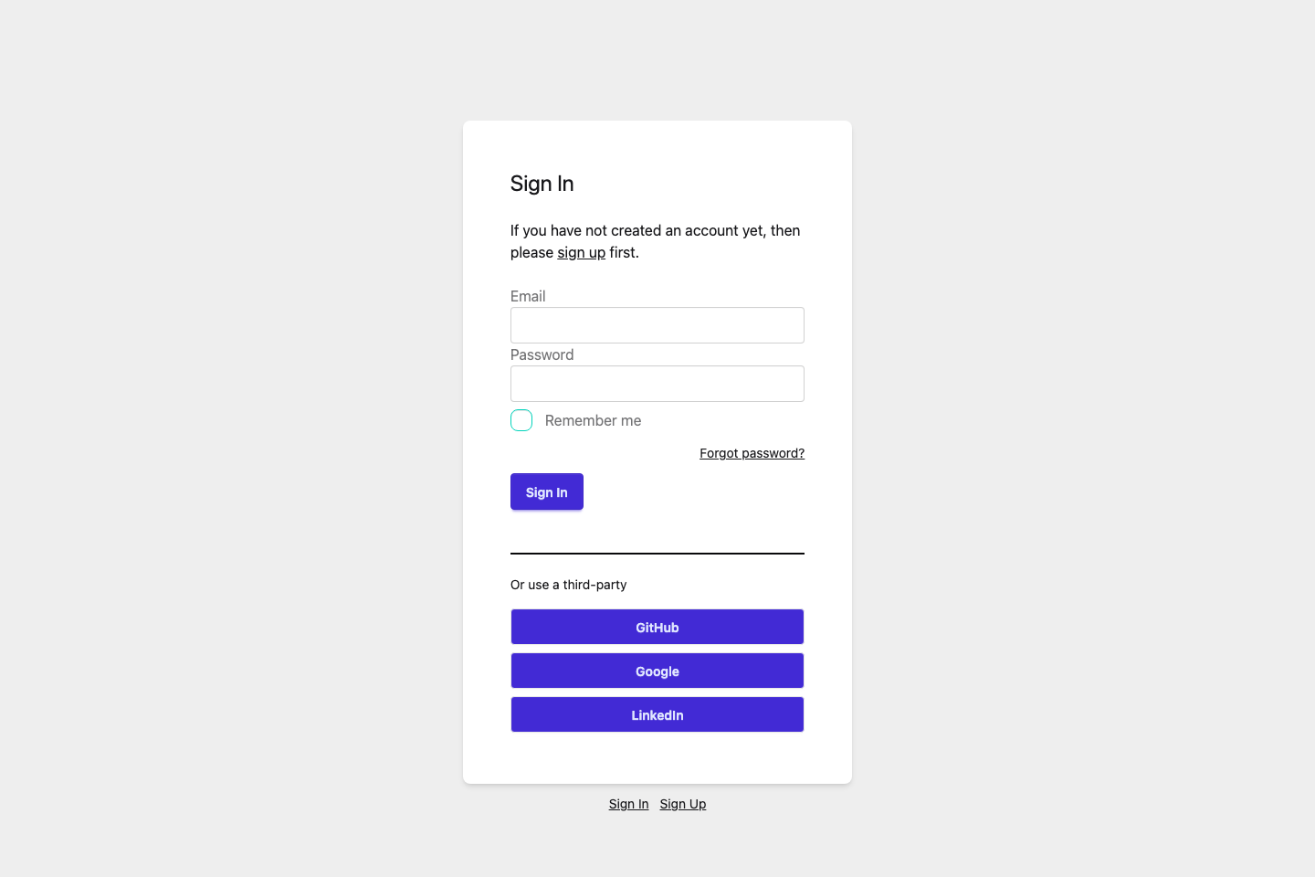1315x877 pixels.
Task: Click the sign up link in the text
Action: pyautogui.click(x=581, y=252)
